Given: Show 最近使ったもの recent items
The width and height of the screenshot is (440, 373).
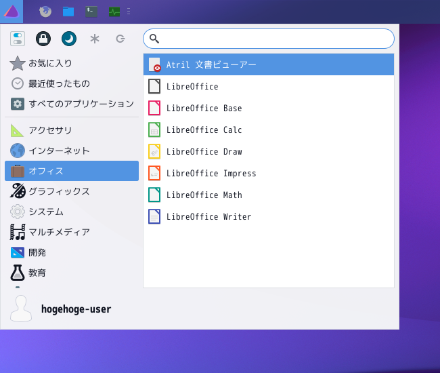Looking at the screenshot, I should [72, 83].
